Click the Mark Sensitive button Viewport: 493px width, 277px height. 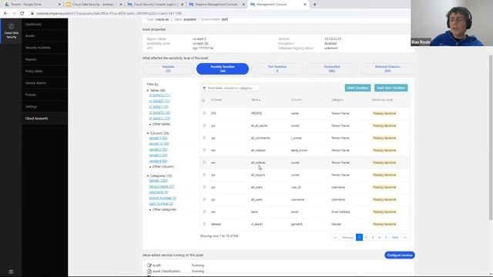point(357,88)
